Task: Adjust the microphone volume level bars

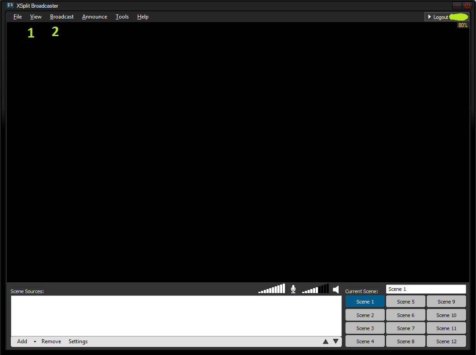Action: (271, 289)
